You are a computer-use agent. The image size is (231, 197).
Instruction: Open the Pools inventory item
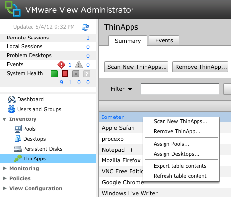pyautogui.click(x=30, y=129)
